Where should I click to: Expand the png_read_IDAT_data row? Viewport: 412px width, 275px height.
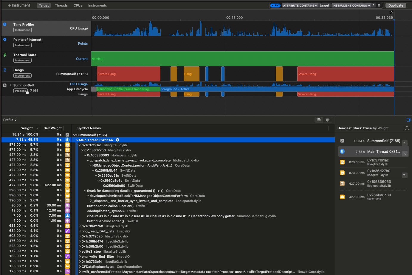pos(80,231)
